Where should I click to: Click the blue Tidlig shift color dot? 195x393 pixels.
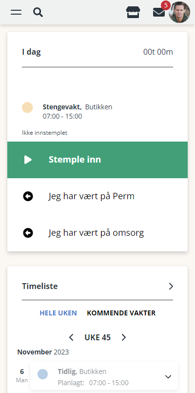[42, 374]
